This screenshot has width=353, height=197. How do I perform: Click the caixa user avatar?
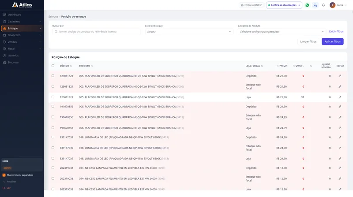point(333,5)
